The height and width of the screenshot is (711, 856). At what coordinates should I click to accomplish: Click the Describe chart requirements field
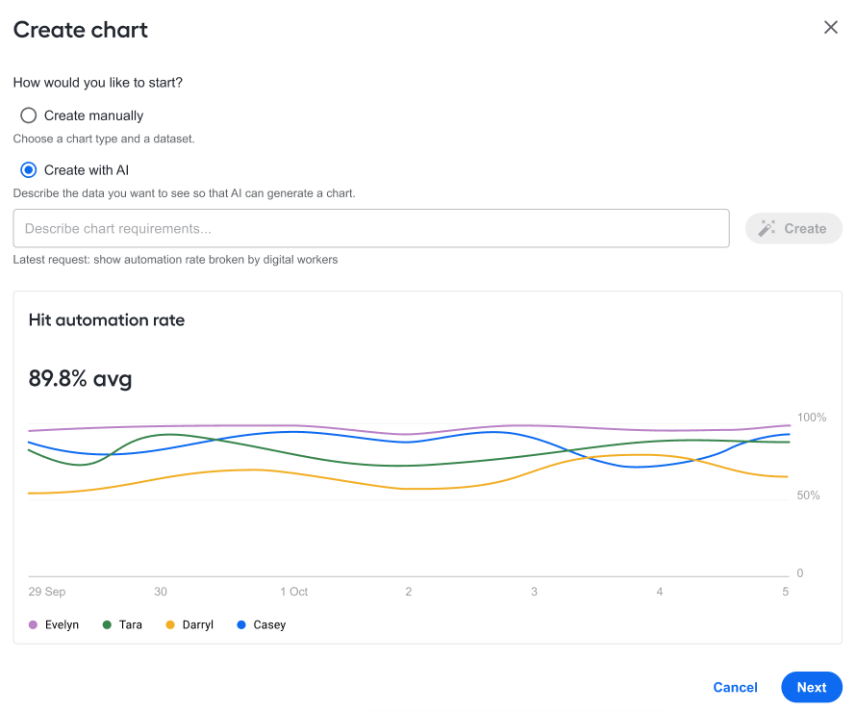point(371,228)
